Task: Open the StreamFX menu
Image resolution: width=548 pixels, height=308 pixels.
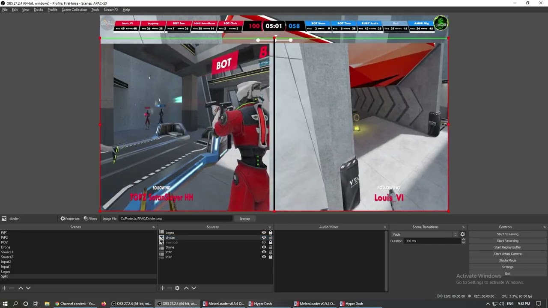Action: coord(111,9)
